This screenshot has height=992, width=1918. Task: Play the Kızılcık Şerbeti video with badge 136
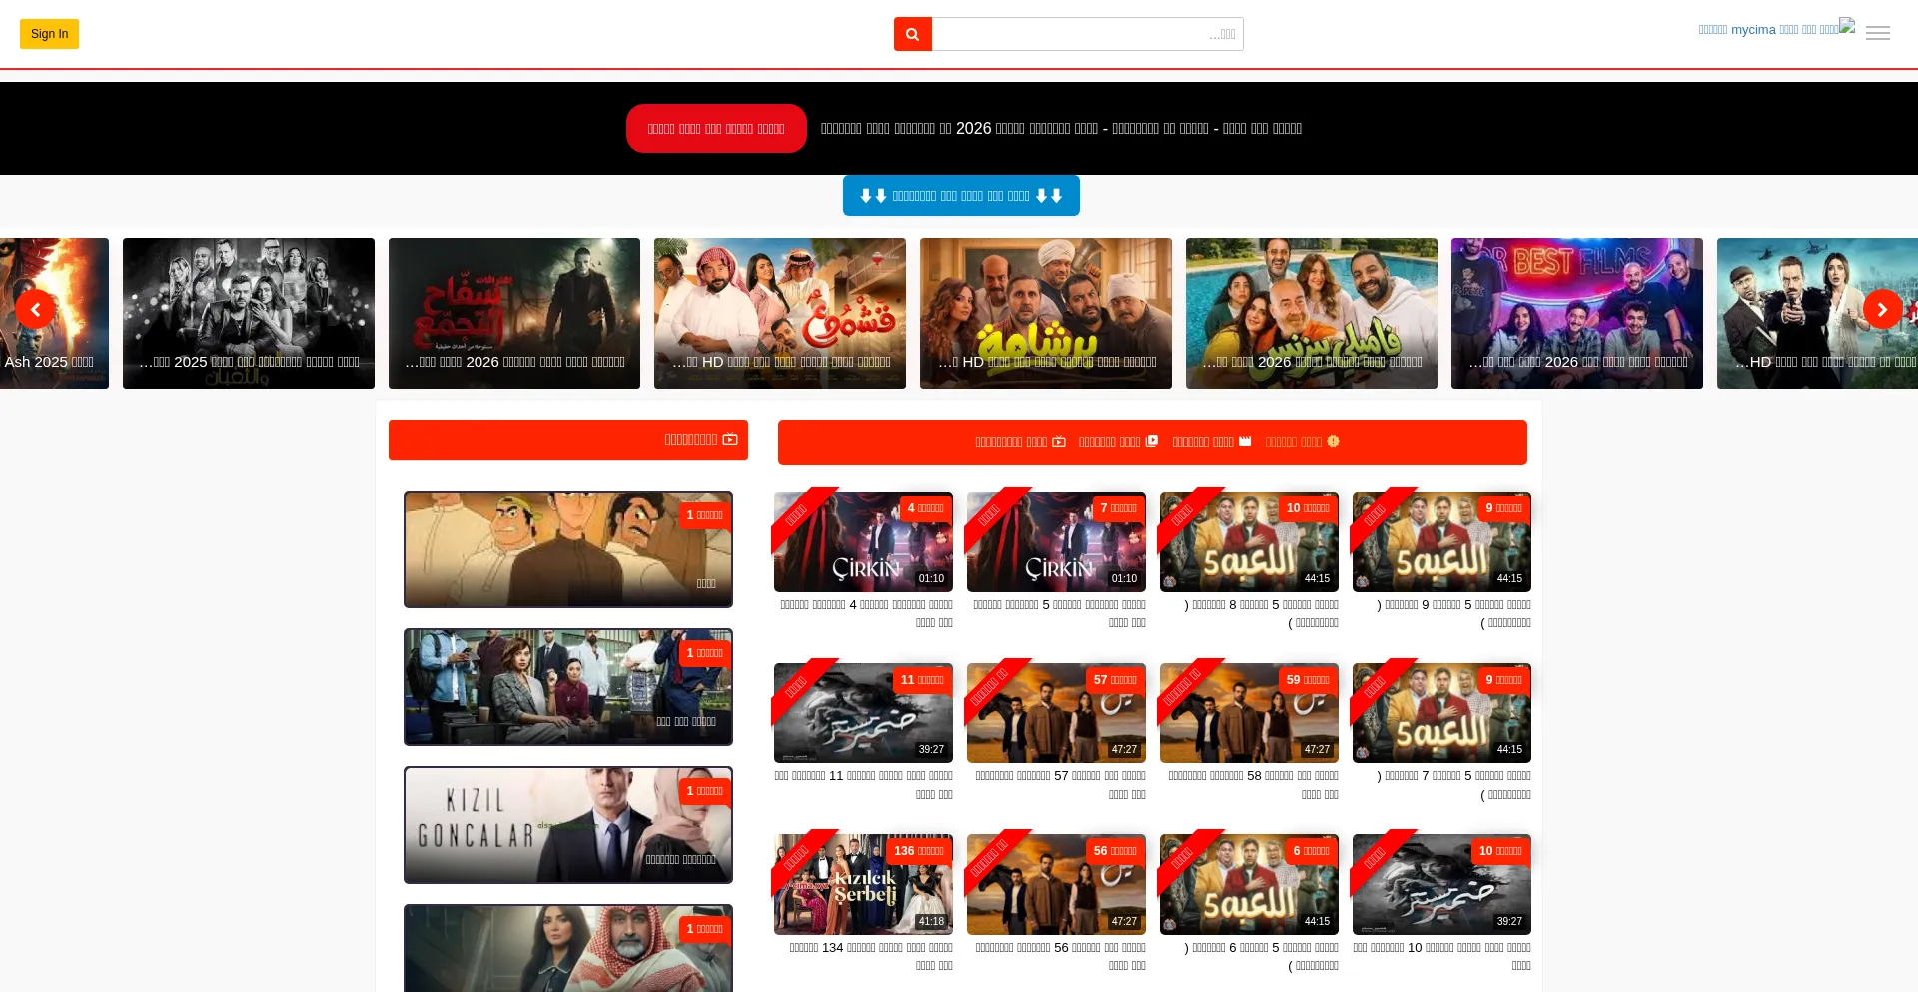click(863, 884)
